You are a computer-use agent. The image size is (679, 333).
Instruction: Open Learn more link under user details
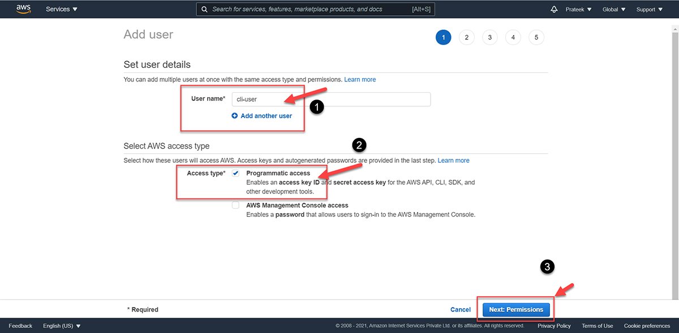pyautogui.click(x=360, y=80)
